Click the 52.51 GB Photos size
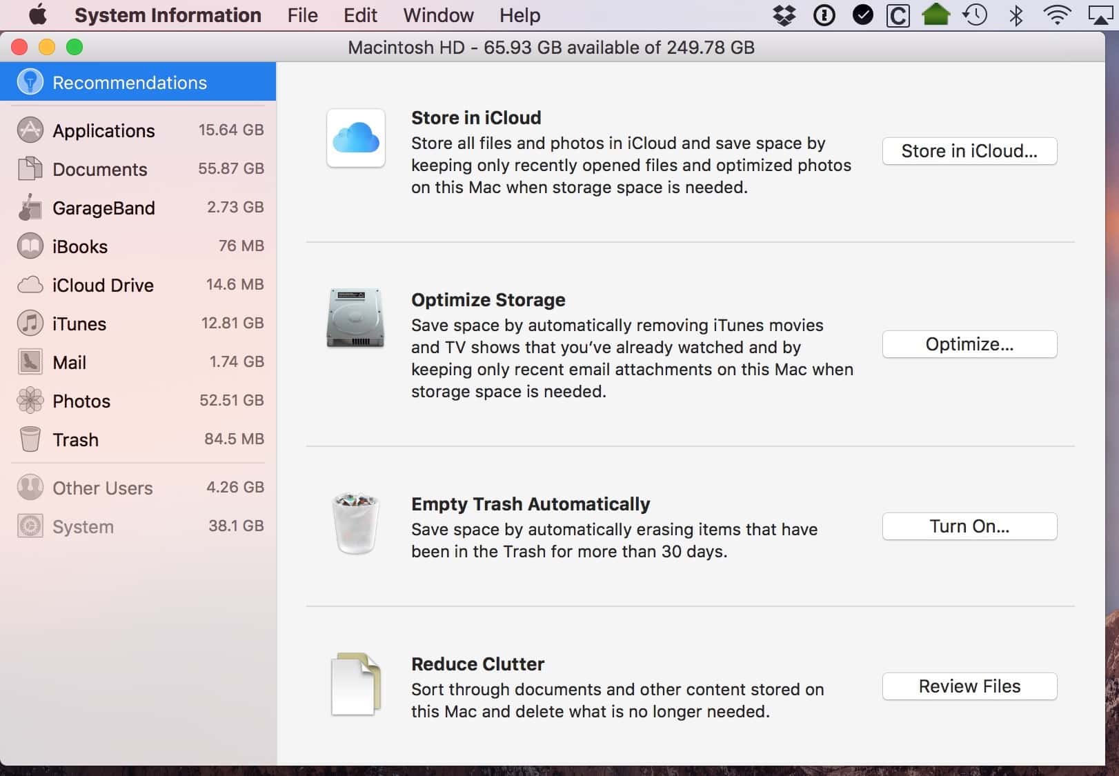1119x776 pixels. click(232, 400)
